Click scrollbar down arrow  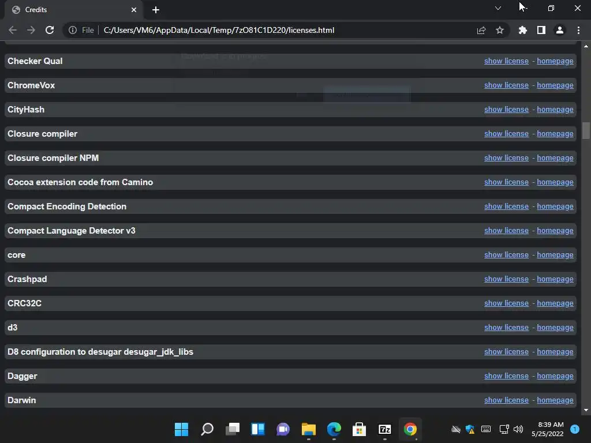(x=586, y=410)
